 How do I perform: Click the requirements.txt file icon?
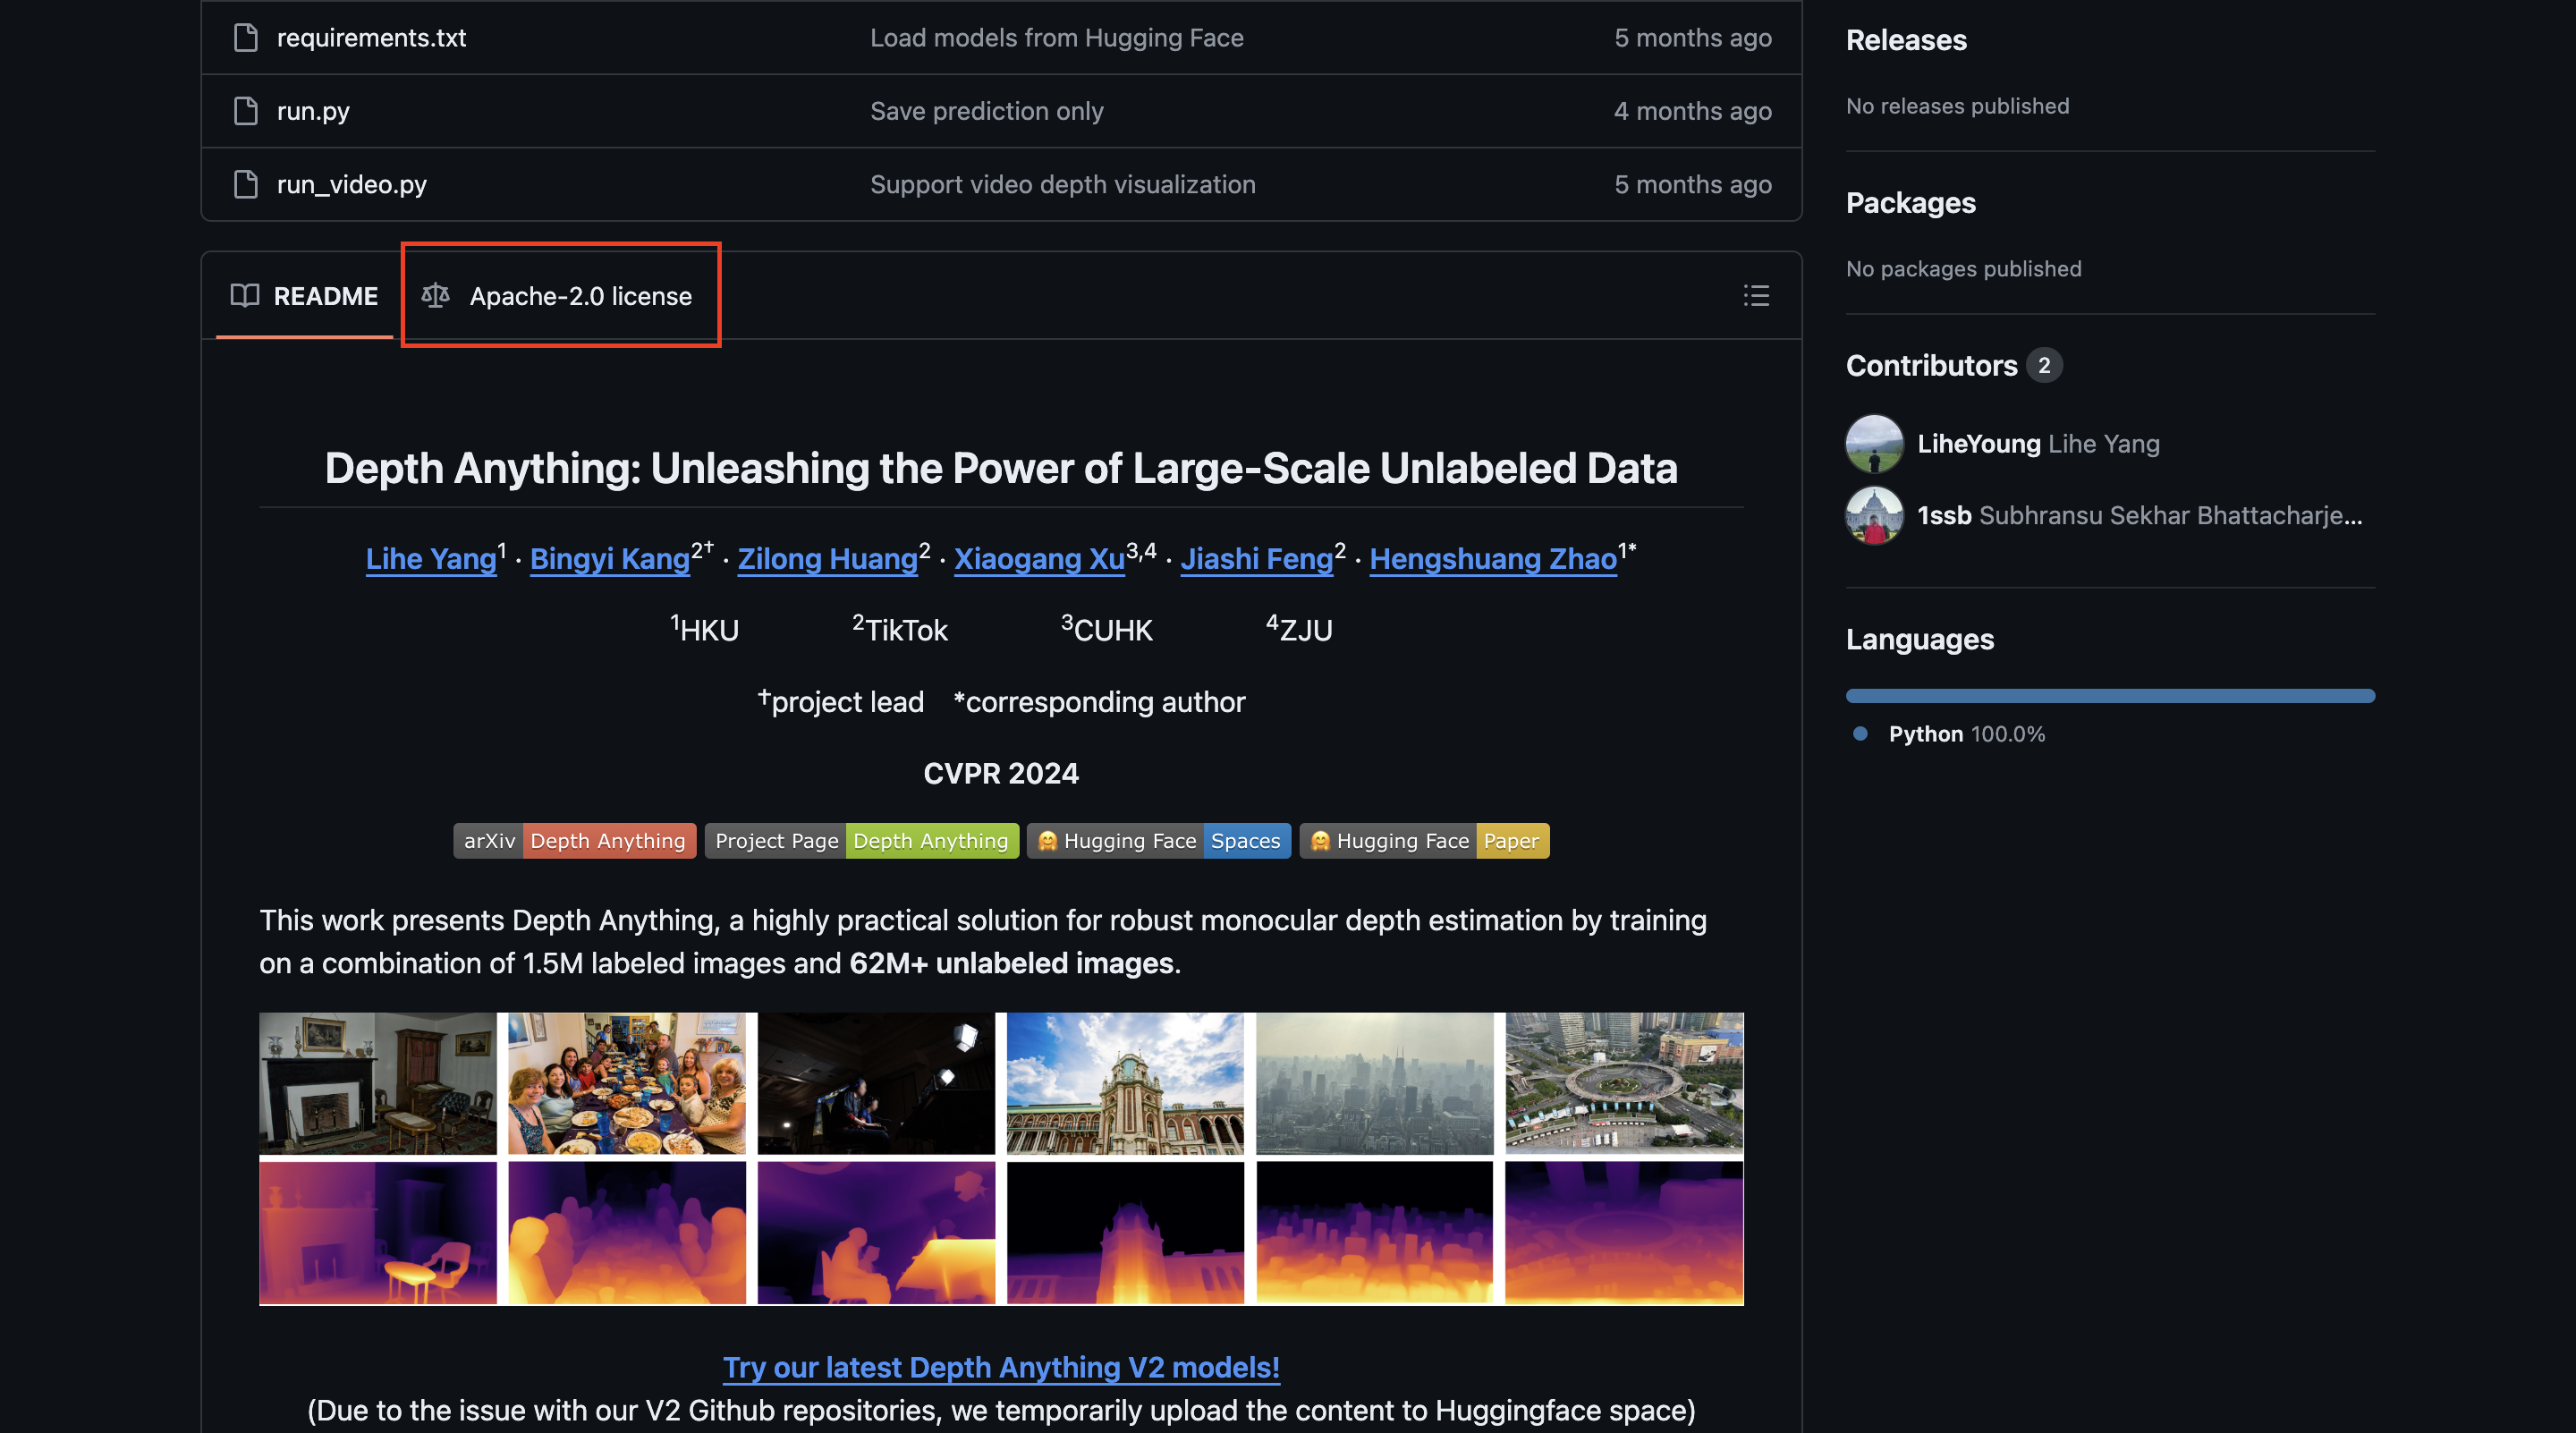(x=245, y=38)
